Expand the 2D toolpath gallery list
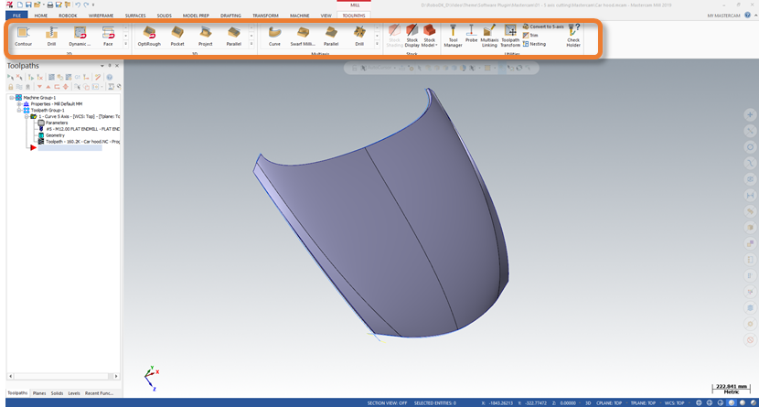Viewport: 759px width, 407px height. [x=125, y=44]
